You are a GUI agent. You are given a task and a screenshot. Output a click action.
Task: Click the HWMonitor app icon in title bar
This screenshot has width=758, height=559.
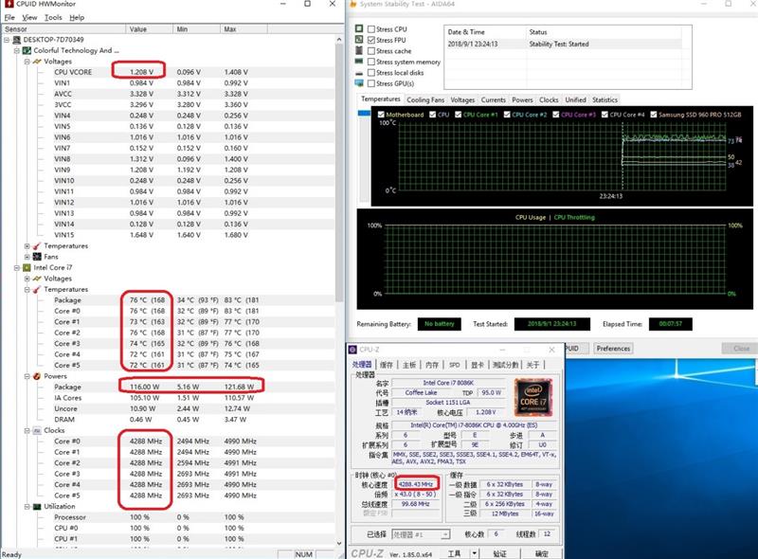coord(9,4)
